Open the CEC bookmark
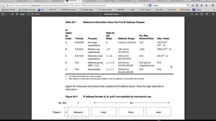216x121 pixels. (41, 10)
